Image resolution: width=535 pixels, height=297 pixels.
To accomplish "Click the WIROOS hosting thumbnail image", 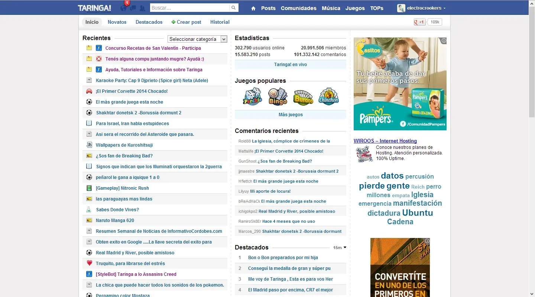I will pyautogui.click(x=364, y=154).
